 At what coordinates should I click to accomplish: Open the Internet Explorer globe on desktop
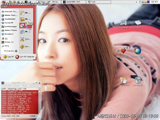coord(138,53)
